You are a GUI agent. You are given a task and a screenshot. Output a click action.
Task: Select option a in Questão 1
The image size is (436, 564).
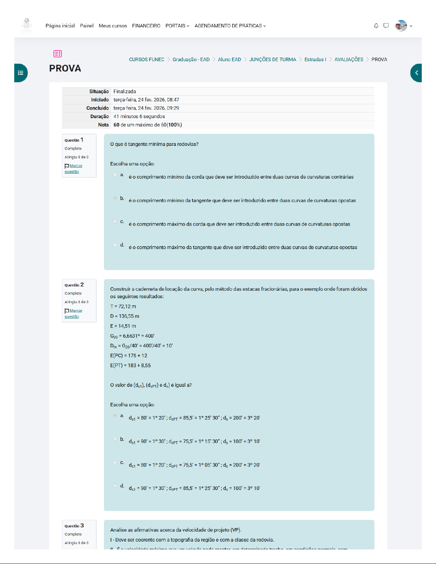pyautogui.click(x=115, y=174)
